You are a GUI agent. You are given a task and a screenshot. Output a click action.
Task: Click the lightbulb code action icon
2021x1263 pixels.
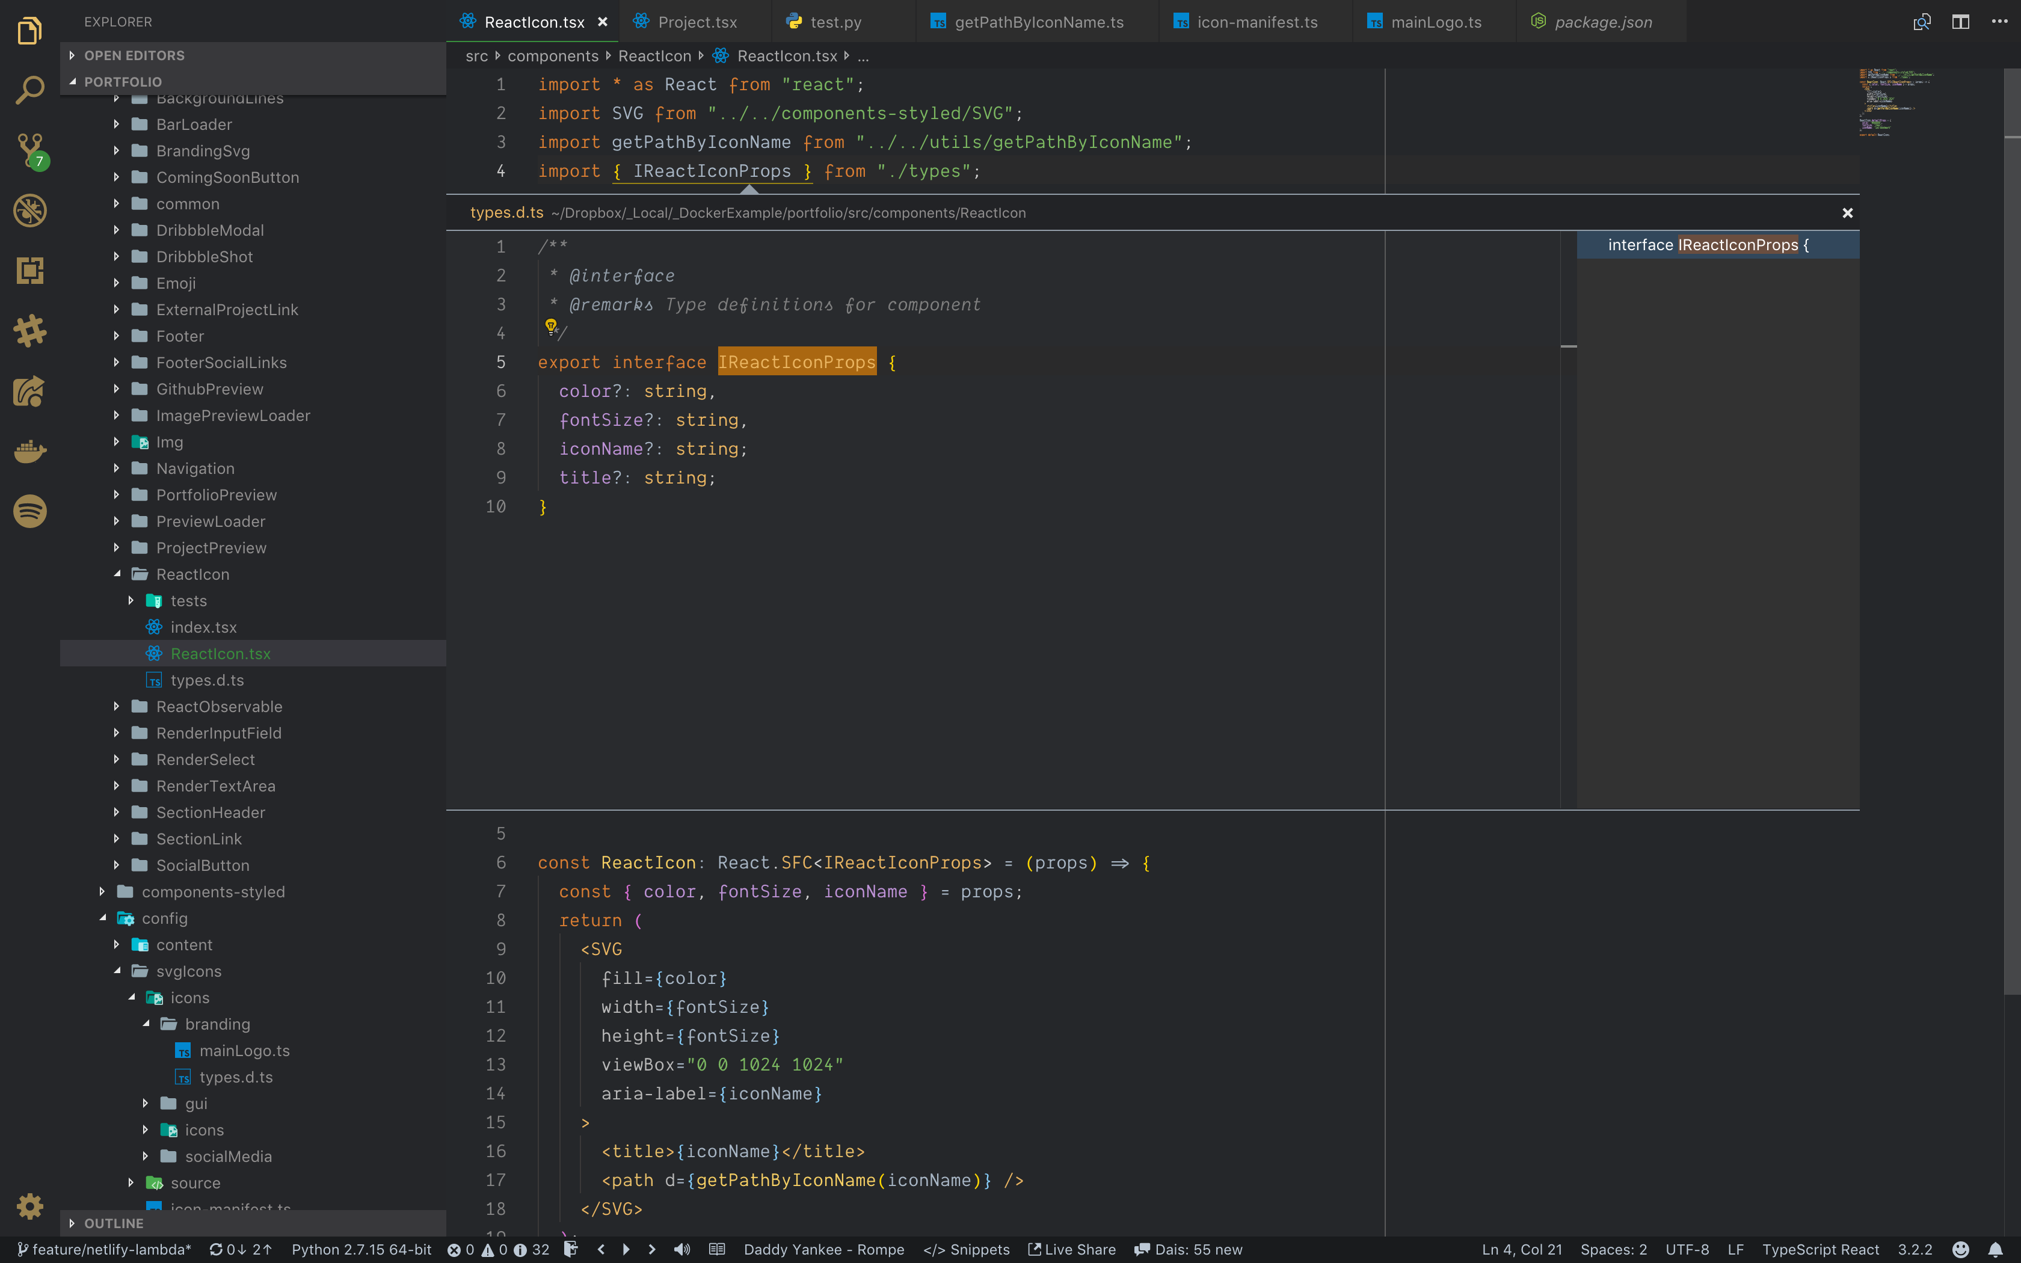(x=551, y=326)
